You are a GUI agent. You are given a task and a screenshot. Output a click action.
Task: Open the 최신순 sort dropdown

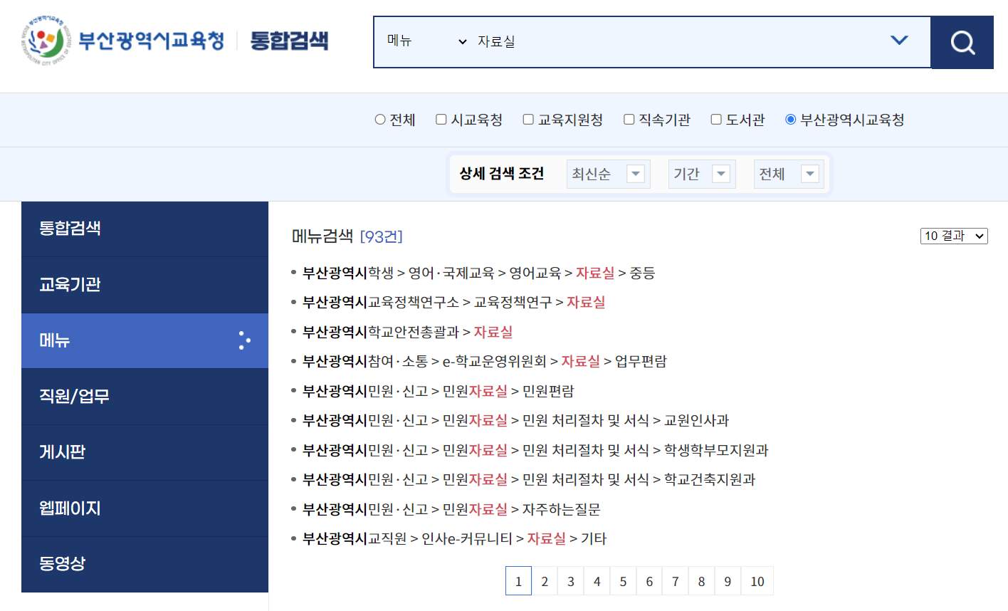point(609,174)
